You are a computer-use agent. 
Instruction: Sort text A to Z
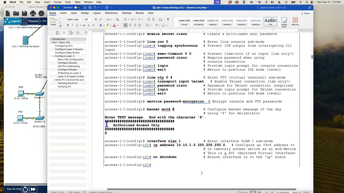(160, 20)
